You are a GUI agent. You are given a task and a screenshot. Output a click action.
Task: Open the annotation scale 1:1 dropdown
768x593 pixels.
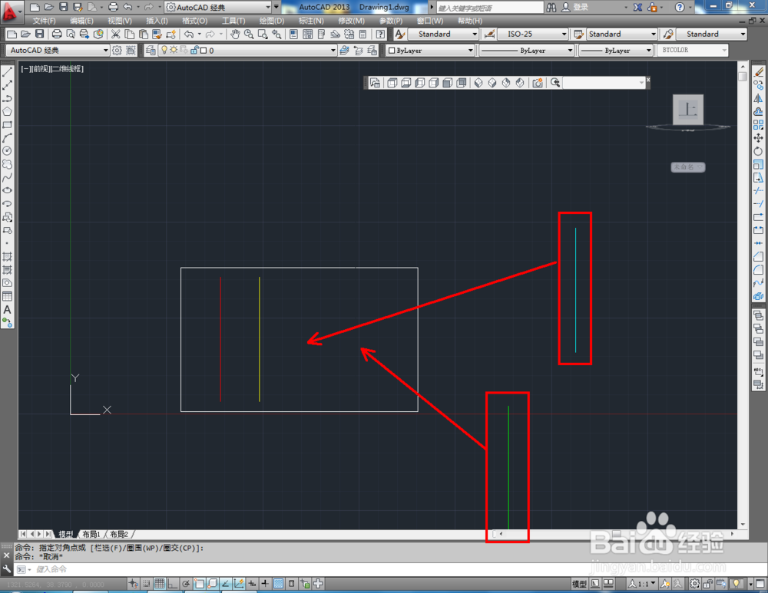643,583
